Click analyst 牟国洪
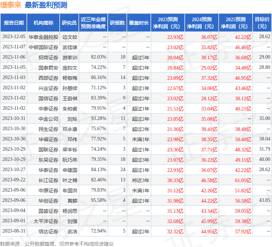Screen dimensions: 272x247 tap(70, 190)
